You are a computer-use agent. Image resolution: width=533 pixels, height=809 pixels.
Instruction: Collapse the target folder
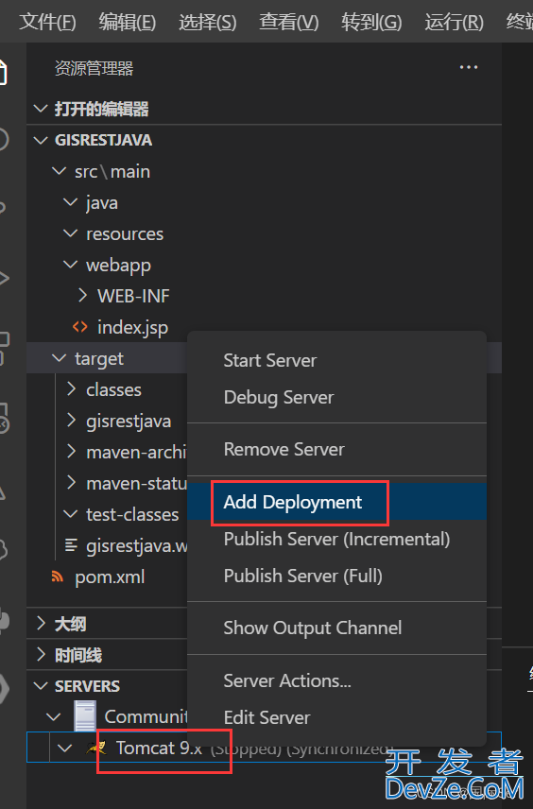(x=60, y=357)
